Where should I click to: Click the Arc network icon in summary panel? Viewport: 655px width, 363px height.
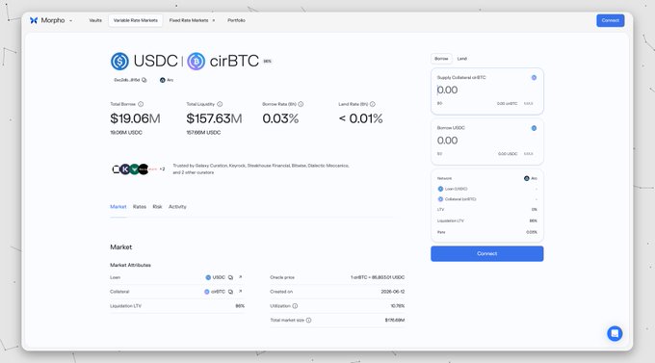[526, 178]
